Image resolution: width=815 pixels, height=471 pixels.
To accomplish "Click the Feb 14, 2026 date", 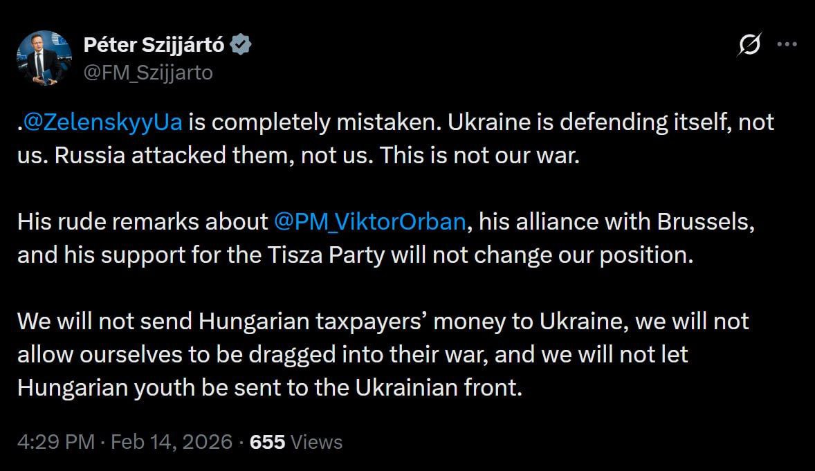I will (x=170, y=442).
